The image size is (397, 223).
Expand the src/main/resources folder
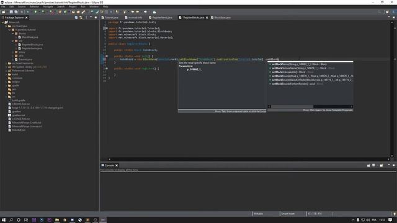[x=6, y=63]
